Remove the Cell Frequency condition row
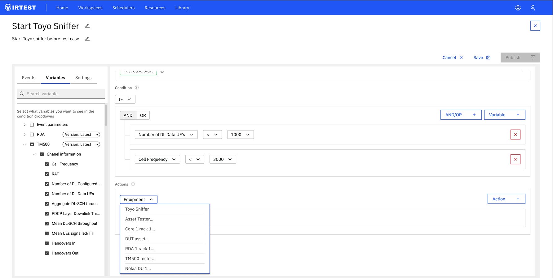Screen dimensions: 553x278 click(515, 159)
